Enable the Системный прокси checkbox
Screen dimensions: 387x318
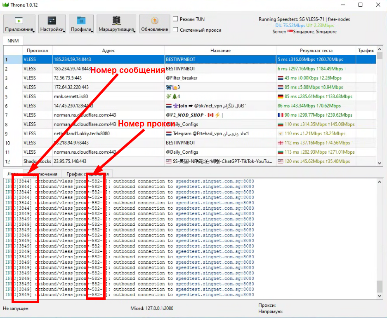(175, 30)
